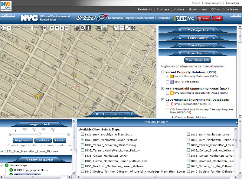Collapse Search Query panel with minus
This screenshot has height=179, width=242.
[x=180, y=38]
